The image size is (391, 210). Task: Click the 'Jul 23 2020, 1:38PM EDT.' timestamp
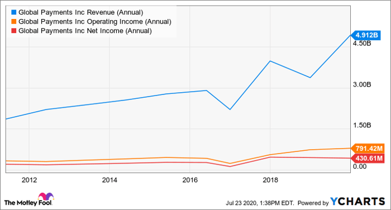[260, 203]
